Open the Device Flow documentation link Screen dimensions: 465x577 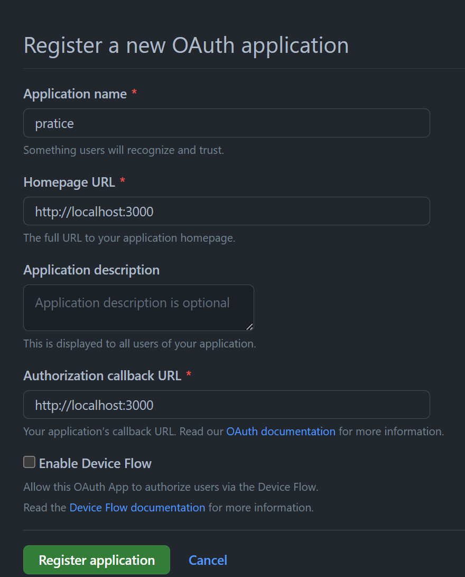tap(137, 507)
